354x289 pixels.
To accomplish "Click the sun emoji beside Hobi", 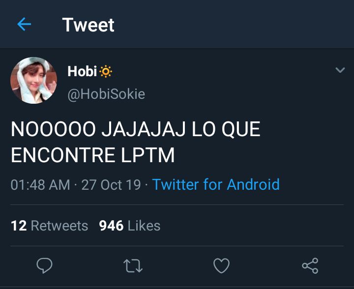I will pyautogui.click(x=105, y=72).
